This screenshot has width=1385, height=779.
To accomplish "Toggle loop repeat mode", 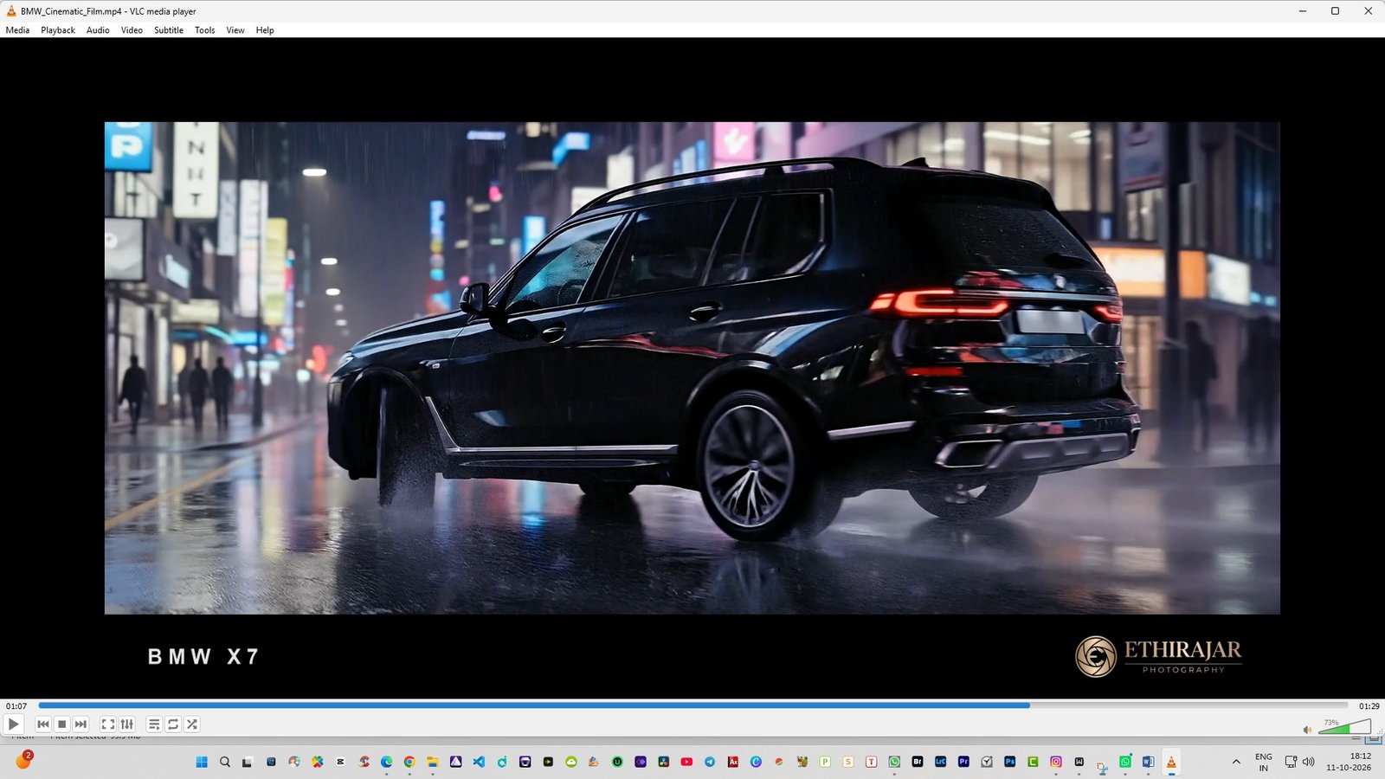I will 173,724.
